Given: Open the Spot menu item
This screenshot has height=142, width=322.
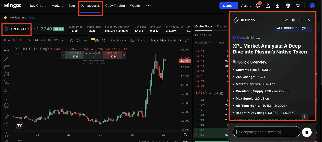Looking at the screenshot, I should click(x=72, y=6).
